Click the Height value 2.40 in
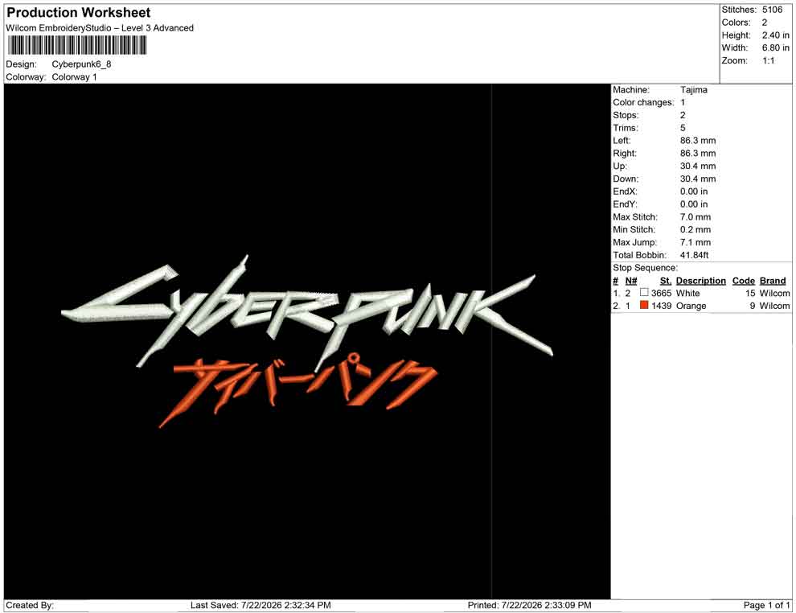 coord(775,35)
